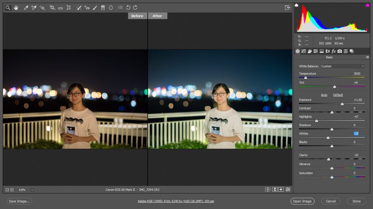
Task: Click the zoom out minus button
Action: click(x=7, y=190)
